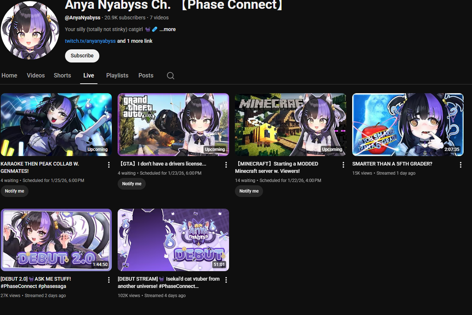Viewport: 472px width, 315px height.
Task: Switch to the Home tab
Action: tap(9, 75)
